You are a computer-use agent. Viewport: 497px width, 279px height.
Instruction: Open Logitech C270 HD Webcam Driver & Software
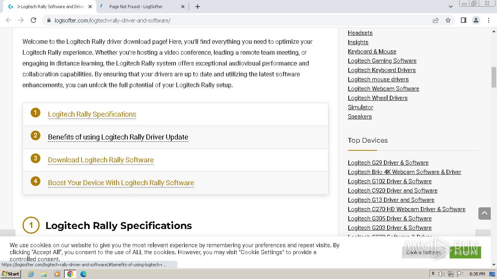tap(407, 209)
